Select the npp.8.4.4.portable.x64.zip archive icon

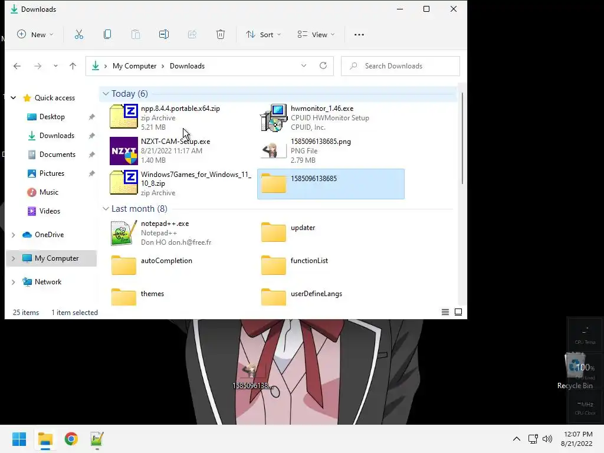point(124,116)
